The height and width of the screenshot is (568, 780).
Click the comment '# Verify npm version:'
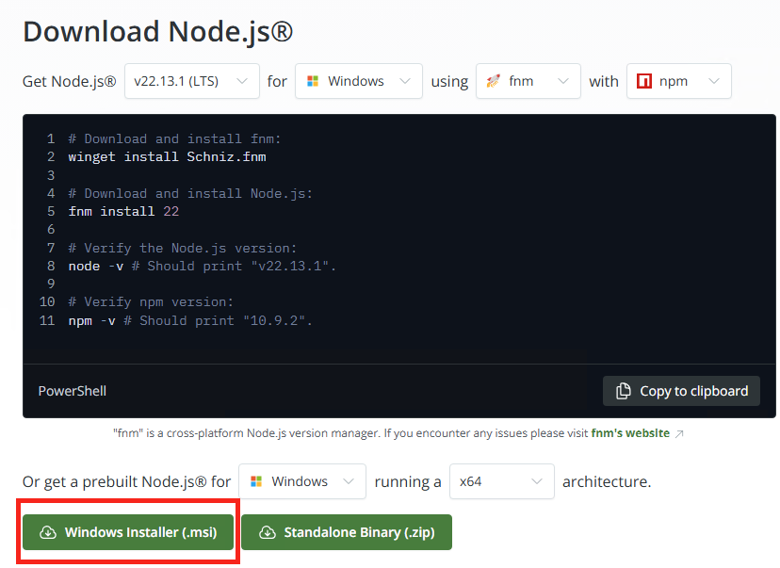tap(151, 302)
